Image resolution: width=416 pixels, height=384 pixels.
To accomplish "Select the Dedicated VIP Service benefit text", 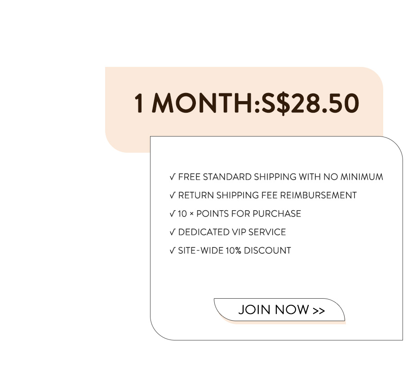I will click(x=232, y=232).
